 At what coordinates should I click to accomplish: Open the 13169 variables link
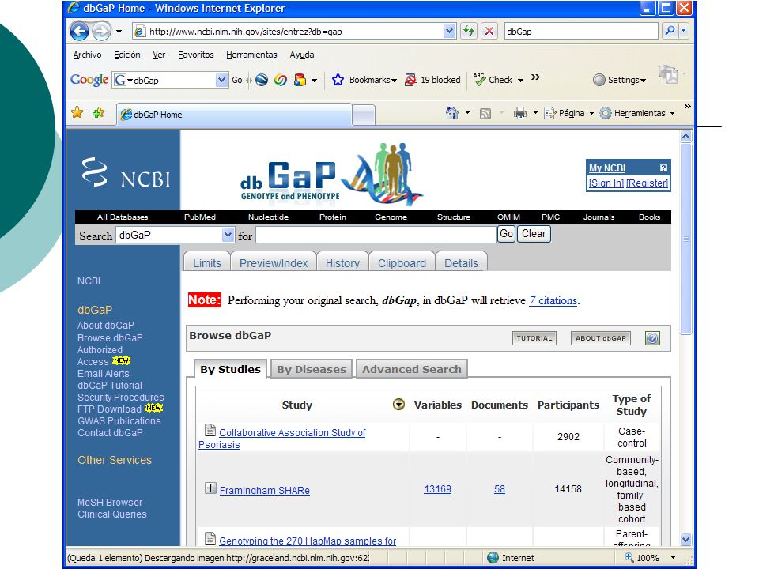[x=437, y=488]
